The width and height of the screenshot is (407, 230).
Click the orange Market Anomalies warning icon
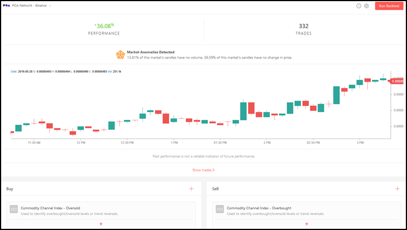[x=120, y=55]
